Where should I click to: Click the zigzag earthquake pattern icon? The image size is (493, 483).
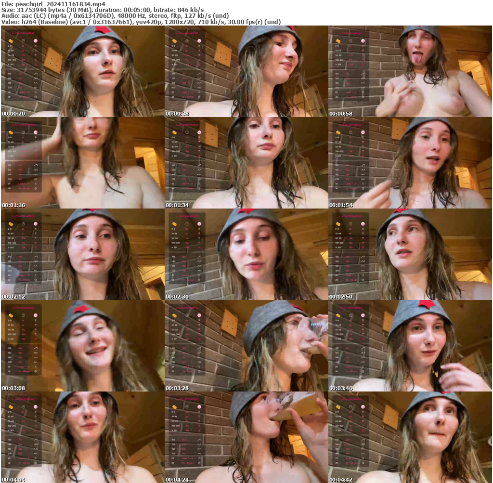[x=36, y=88]
